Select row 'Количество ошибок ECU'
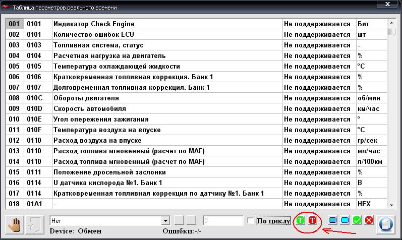The width and height of the screenshot is (402, 240). pos(196,34)
